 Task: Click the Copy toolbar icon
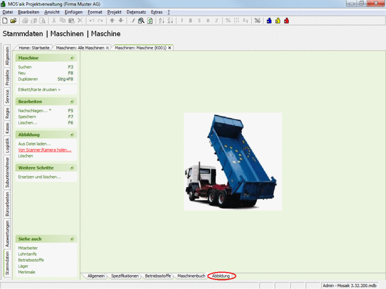tap(63, 21)
